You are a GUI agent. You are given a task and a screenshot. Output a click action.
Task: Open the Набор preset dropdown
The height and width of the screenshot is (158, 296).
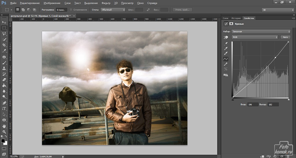[x=261, y=31]
